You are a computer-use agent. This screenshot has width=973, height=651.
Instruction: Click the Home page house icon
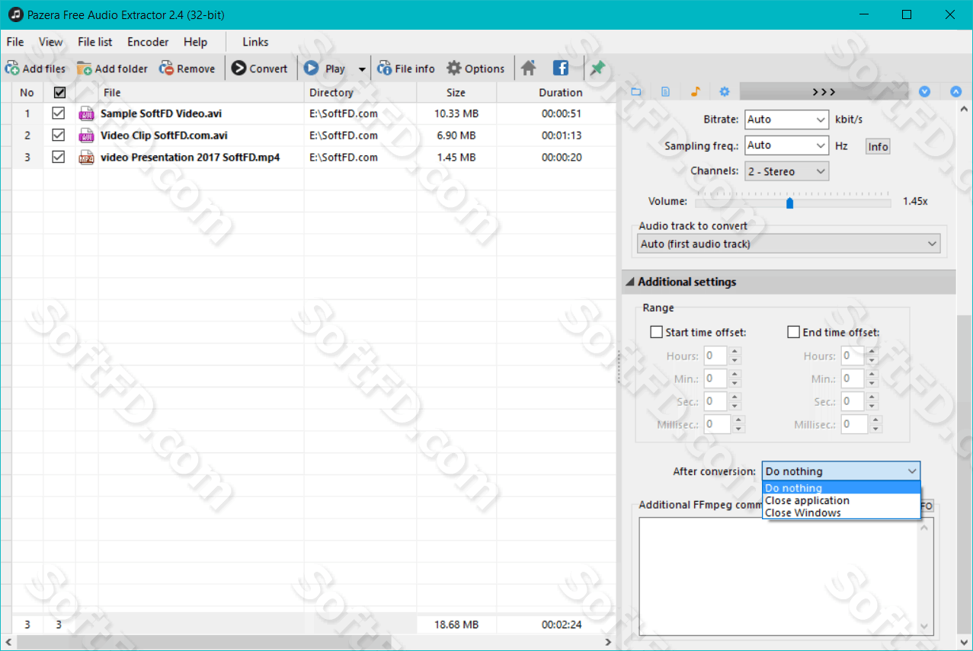click(x=529, y=69)
